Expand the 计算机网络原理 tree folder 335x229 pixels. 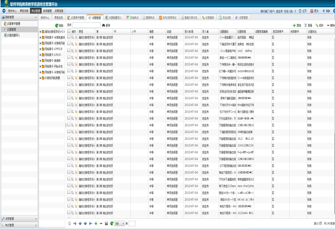[40, 78]
